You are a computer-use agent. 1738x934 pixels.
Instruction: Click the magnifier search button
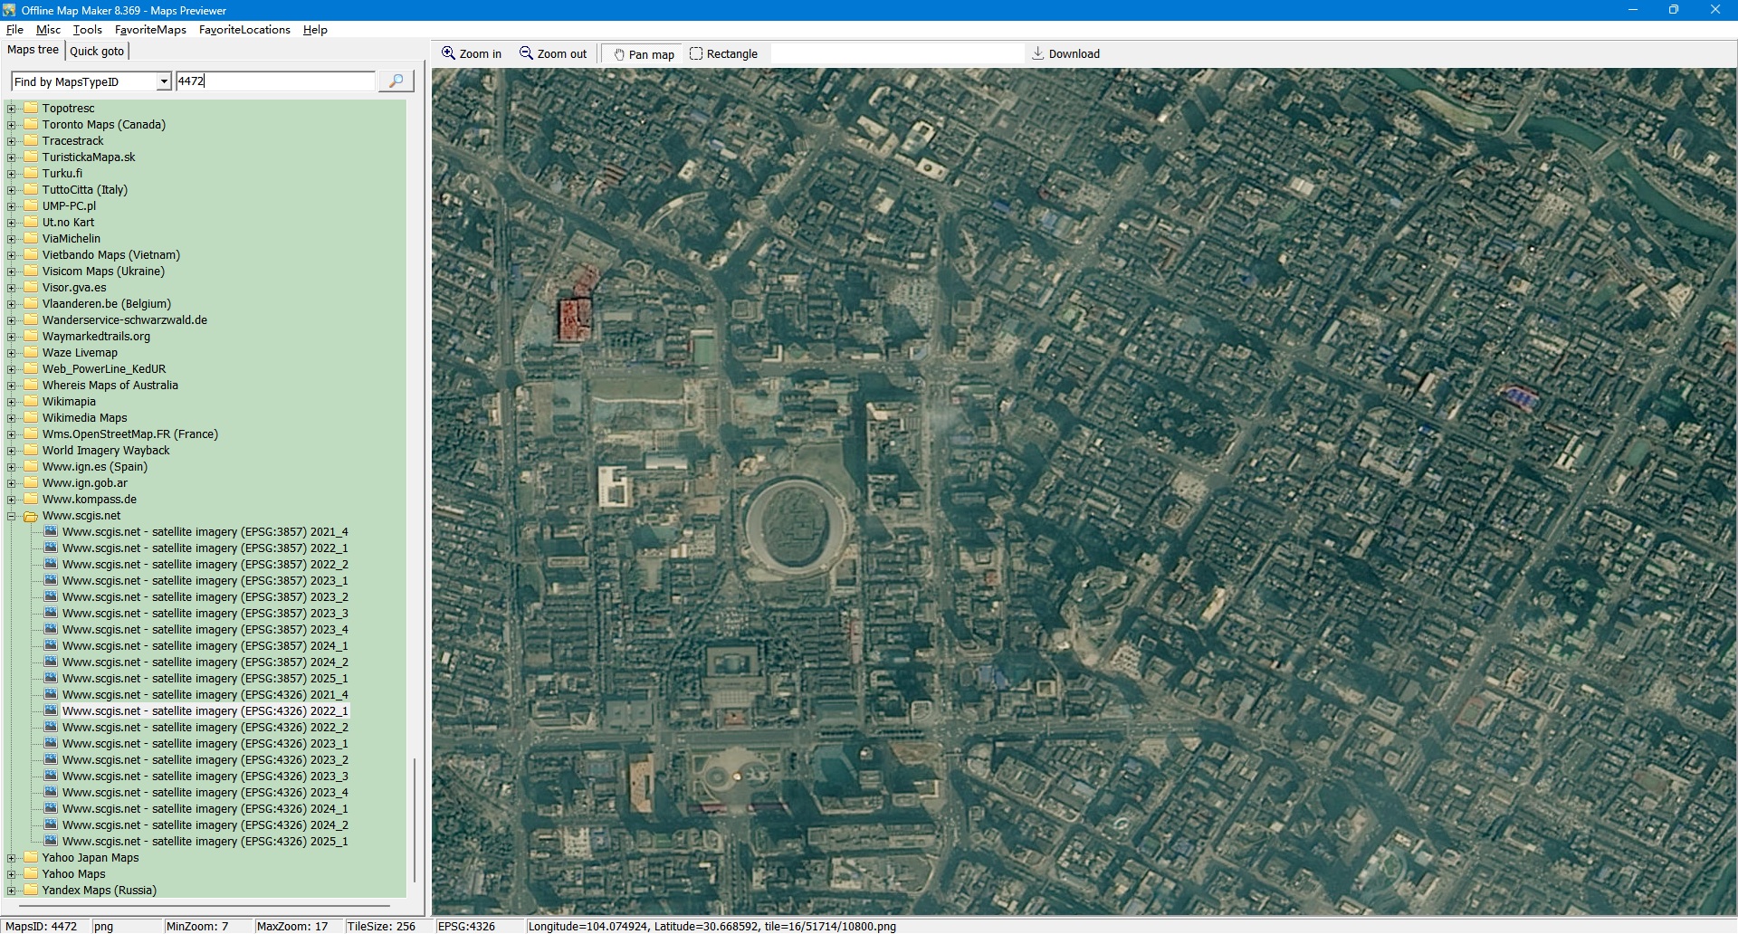click(x=396, y=81)
